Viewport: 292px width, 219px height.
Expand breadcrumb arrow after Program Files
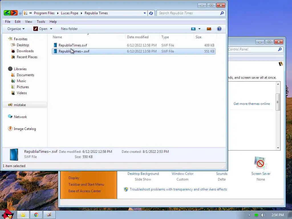click(58, 13)
